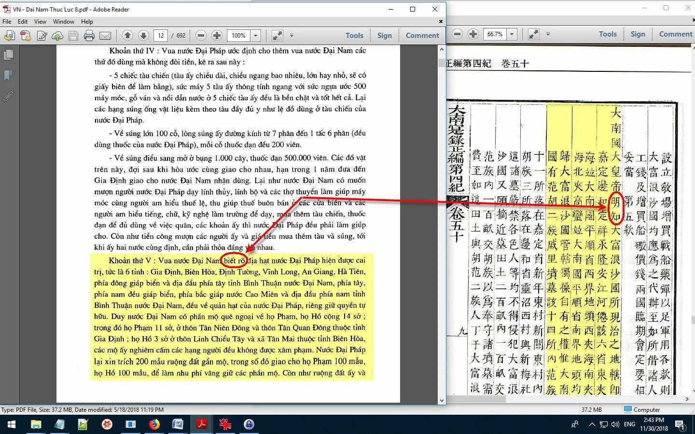
Task: Zoom out in the front Reader window
Action: (201, 35)
